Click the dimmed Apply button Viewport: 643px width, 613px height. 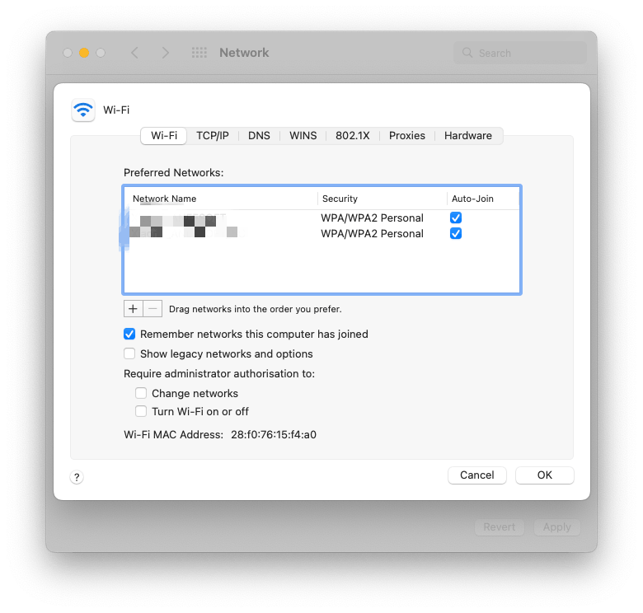(x=557, y=527)
